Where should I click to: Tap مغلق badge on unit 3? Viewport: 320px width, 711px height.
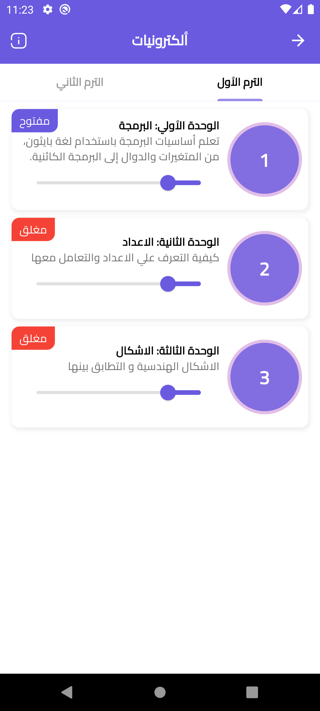click(33, 338)
